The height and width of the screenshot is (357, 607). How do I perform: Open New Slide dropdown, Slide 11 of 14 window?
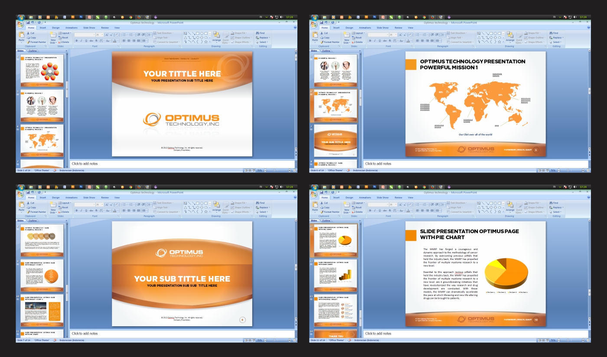click(x=347, y=212)
